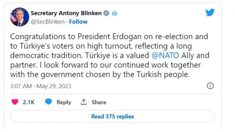Screen dimensions: 235x132
Task: Click the tweet line mentioning Türkiye's voters
Action: 101,46
